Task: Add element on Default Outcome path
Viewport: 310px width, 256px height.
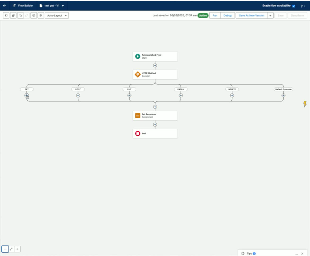Action: click(x=283, y=96)
